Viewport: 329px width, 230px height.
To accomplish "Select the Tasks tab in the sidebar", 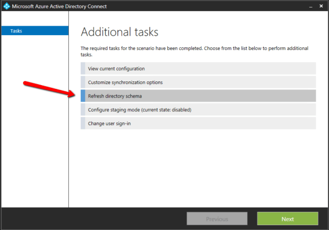I will [x=35, y=31].
